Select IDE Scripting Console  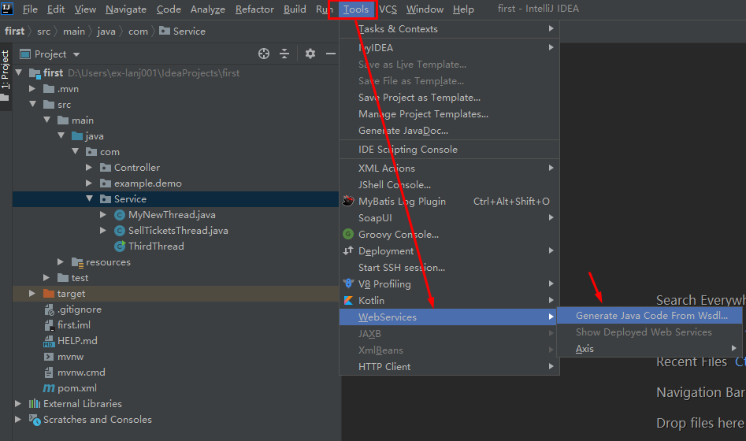point(449,150)
